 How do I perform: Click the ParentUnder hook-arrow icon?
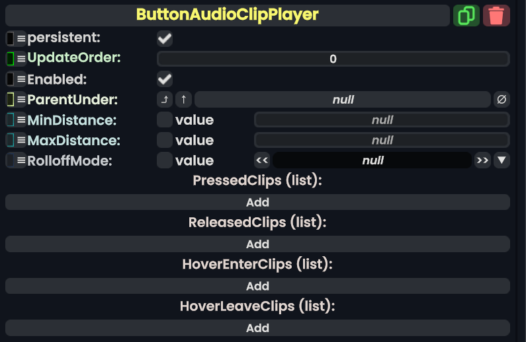(x=165, y=100)
